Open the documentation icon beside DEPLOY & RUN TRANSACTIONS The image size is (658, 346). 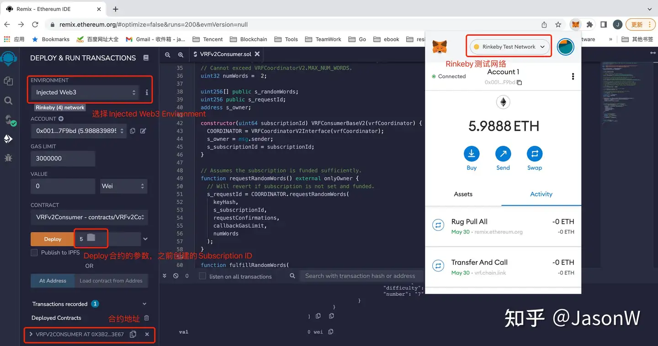146,58
